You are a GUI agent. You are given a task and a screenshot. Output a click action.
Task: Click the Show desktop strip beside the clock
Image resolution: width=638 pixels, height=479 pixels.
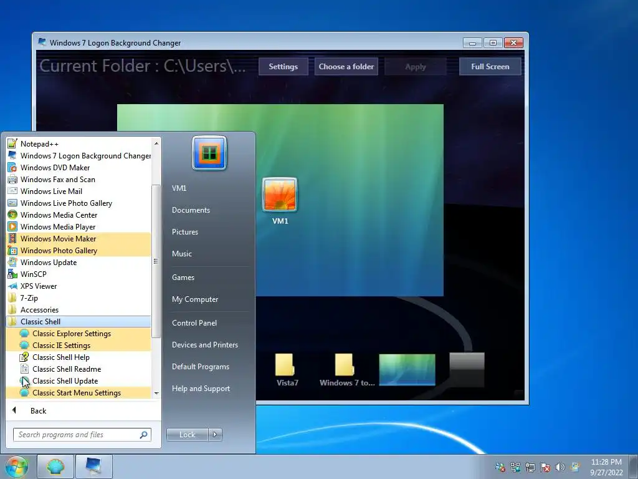click(634, 467)
